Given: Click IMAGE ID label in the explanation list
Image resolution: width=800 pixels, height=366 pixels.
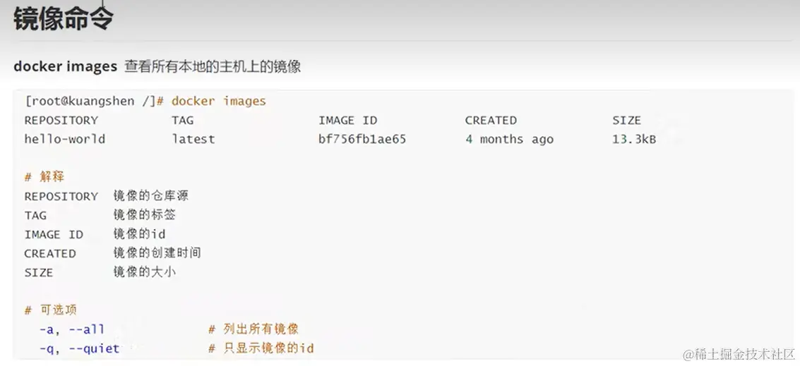Looking at the screenshot, I should click(54, 235).
